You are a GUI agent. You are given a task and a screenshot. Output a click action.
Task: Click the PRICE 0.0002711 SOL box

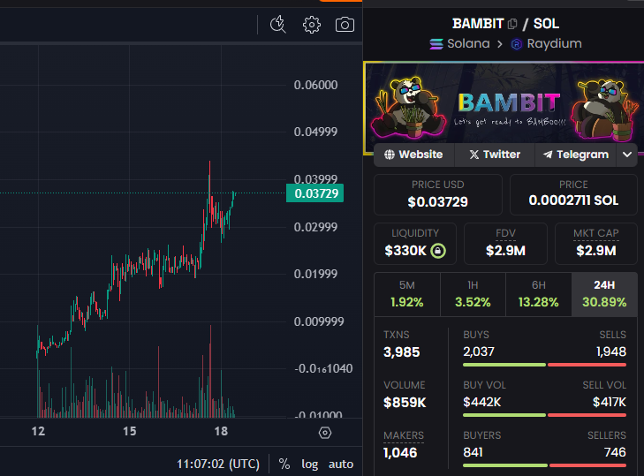tap(573, 194)
